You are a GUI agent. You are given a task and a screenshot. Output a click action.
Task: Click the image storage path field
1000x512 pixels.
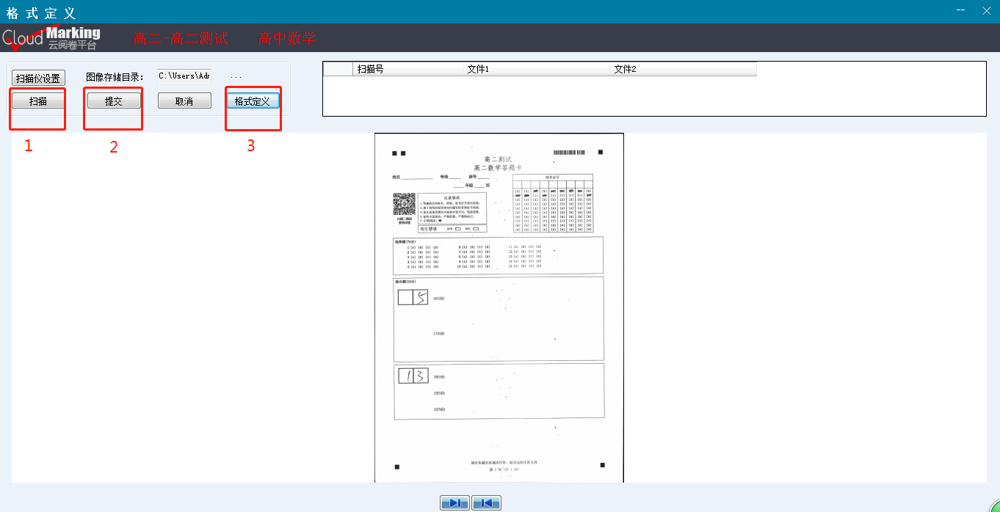[x=184, y=76]
